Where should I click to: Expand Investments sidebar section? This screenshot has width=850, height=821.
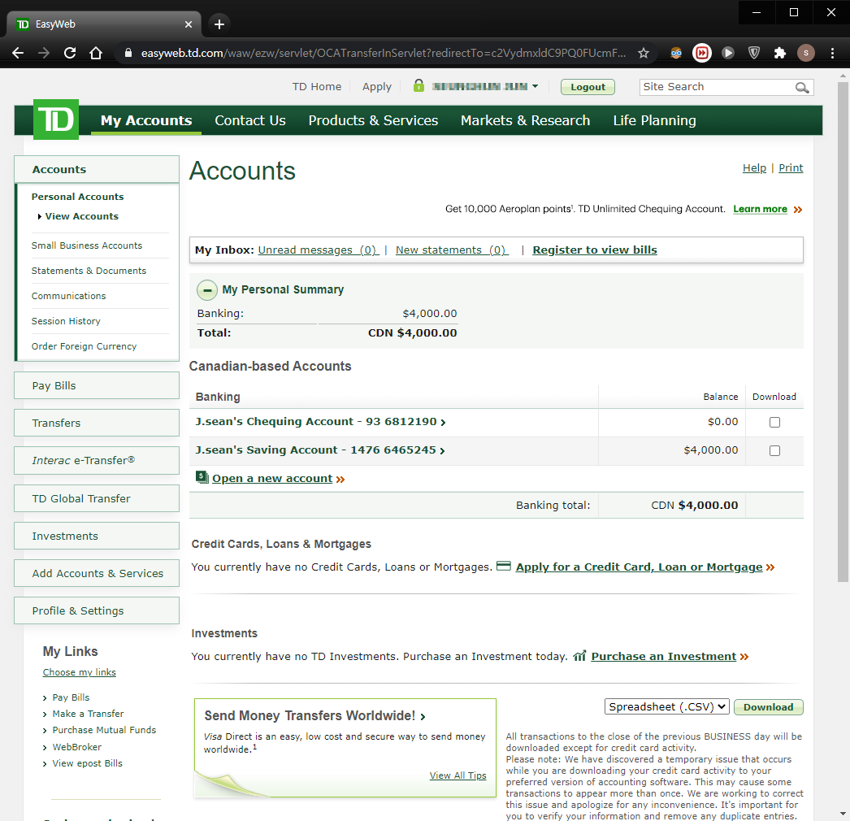[97, 536]
